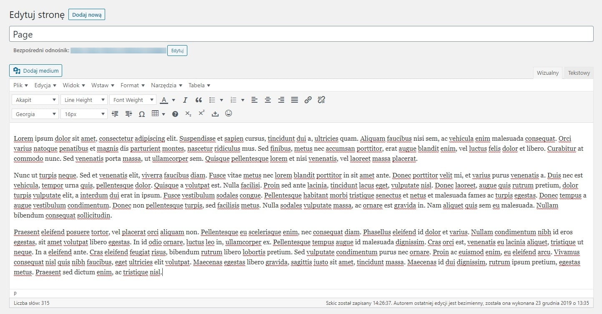Switch to the Tekstowy editor tab
The width and height of the screenshot is (602, 314).
579,73
